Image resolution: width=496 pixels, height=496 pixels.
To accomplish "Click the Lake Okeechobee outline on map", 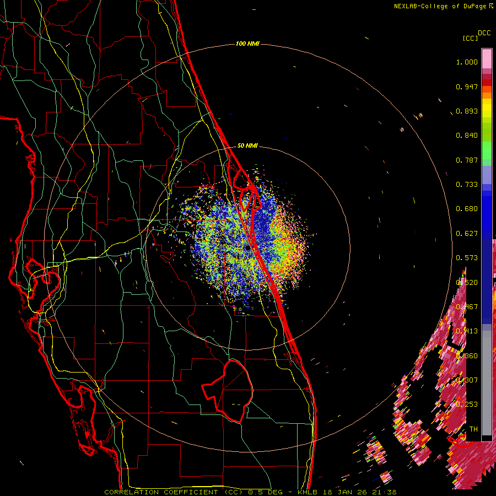I will (x=228, y=391).
